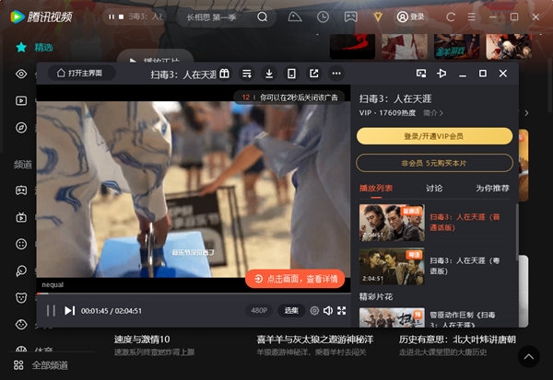The image size is (553, 380).
Task: Expand the 简介 synopsis
Action: click(x=432, y=112)
